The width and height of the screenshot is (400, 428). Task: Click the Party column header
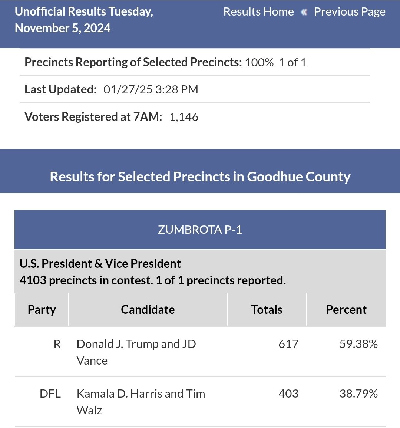click(x=42, y=310)
